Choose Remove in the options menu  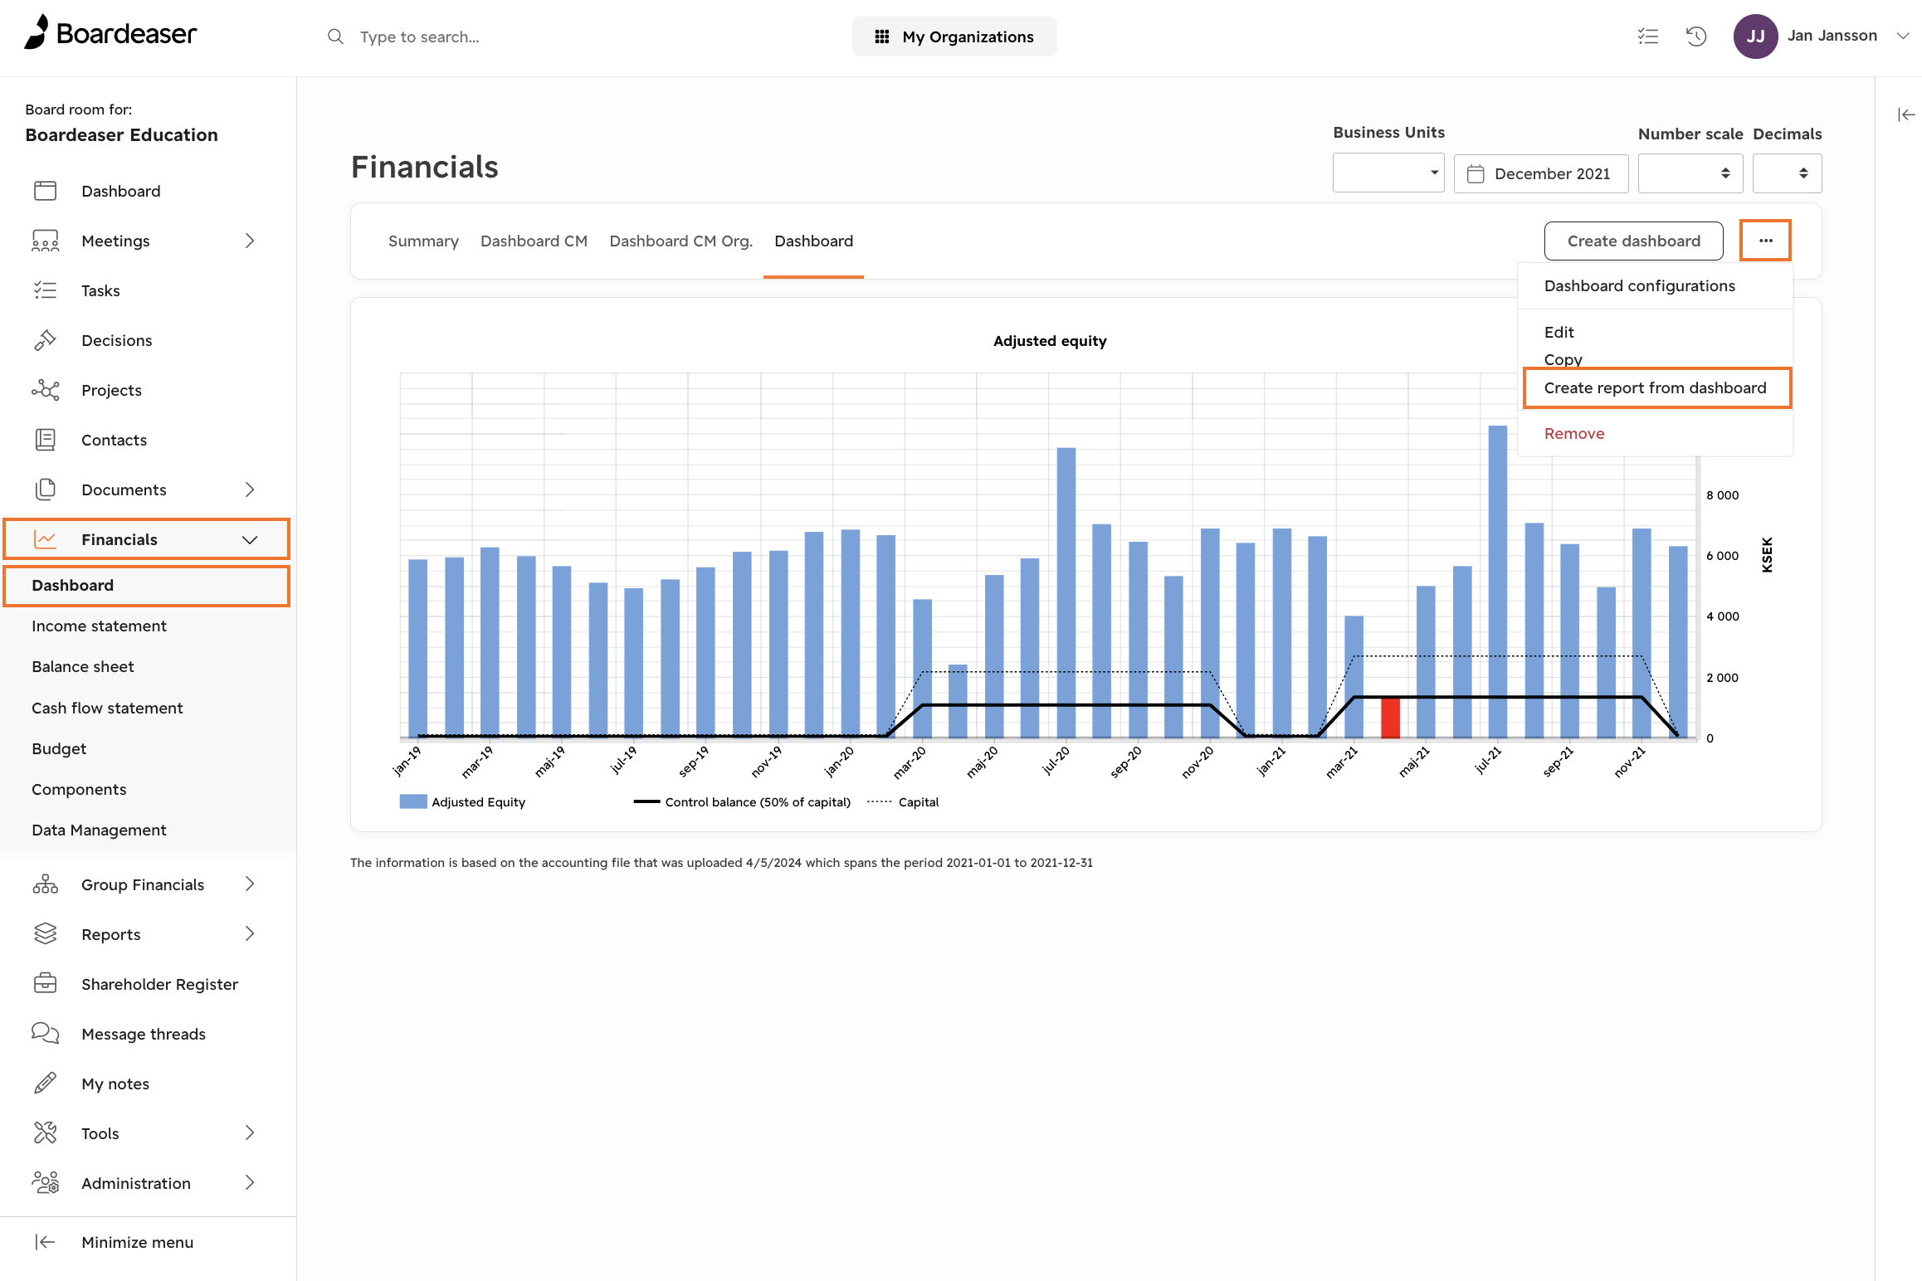1574,433
